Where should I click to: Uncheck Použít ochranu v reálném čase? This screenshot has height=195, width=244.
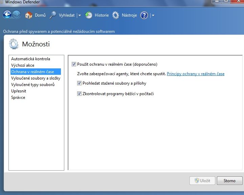click(x=74, y=64)
